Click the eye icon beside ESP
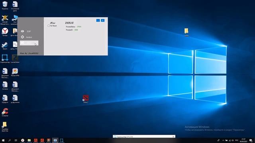Screen dimensions: 255x143 (x=22, y=31)
